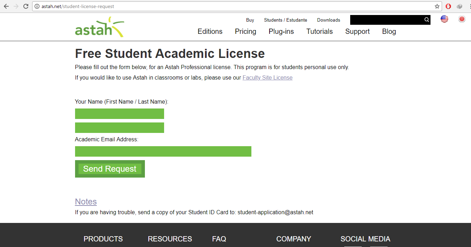Click the COMPANY footer heading
Viewport: 471px width, 247px height.
click(294, 239)
